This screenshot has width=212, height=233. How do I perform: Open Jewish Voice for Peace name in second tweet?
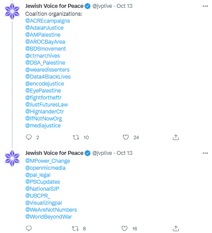[x=54, y=153]
